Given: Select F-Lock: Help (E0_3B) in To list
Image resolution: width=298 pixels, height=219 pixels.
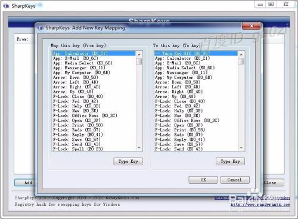Looking at the screenshot, I should point(196,111).
